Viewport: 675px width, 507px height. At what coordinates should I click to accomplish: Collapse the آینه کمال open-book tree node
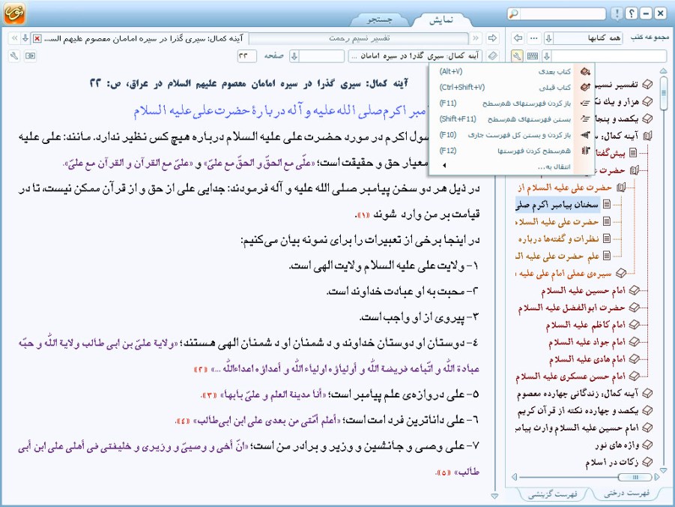click(x=647, y=136)
